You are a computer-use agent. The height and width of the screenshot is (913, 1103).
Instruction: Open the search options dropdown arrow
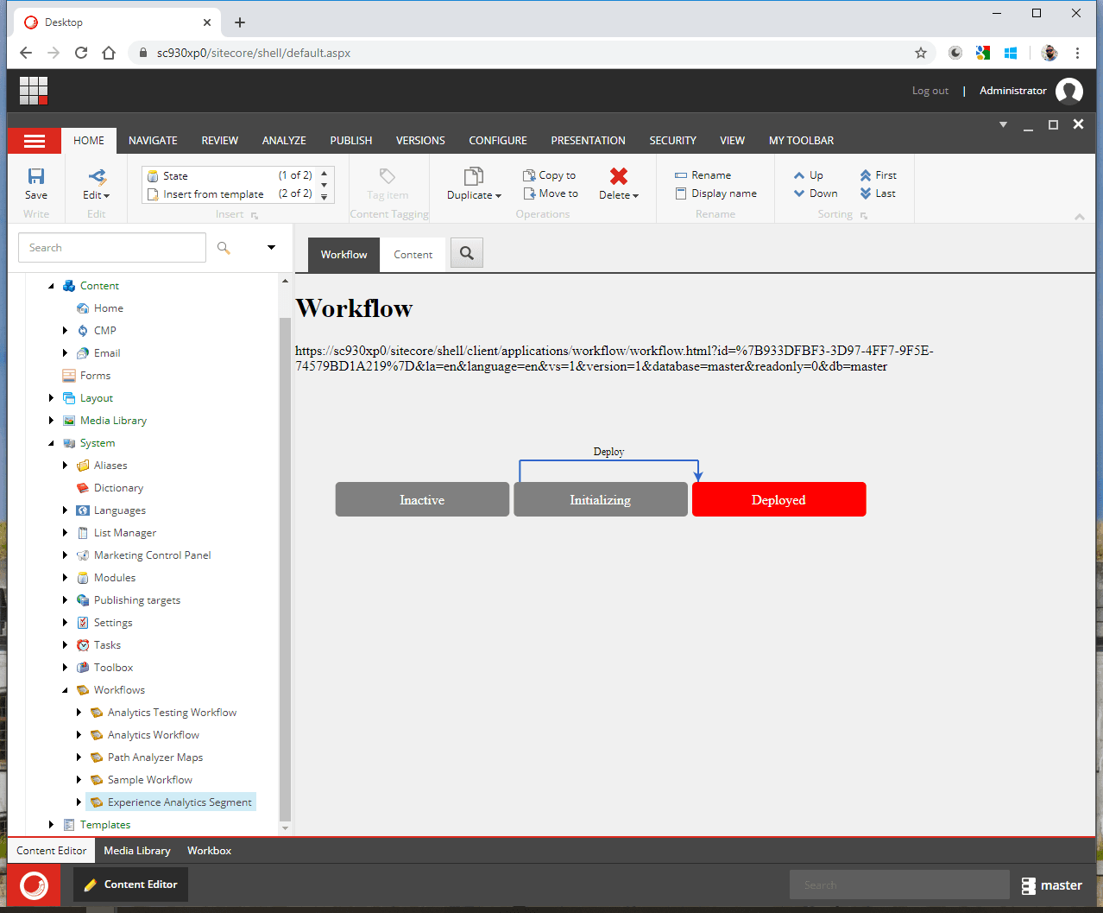271,248
